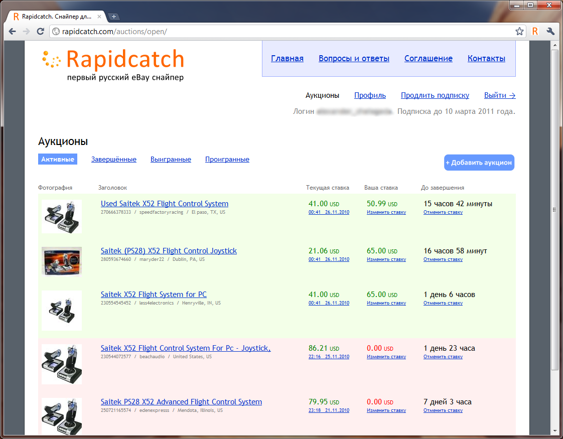
Task: Open Saitek (PS28) X52 Flight Control Joystick
Action: pyautogui.click(x=169, y=251)
